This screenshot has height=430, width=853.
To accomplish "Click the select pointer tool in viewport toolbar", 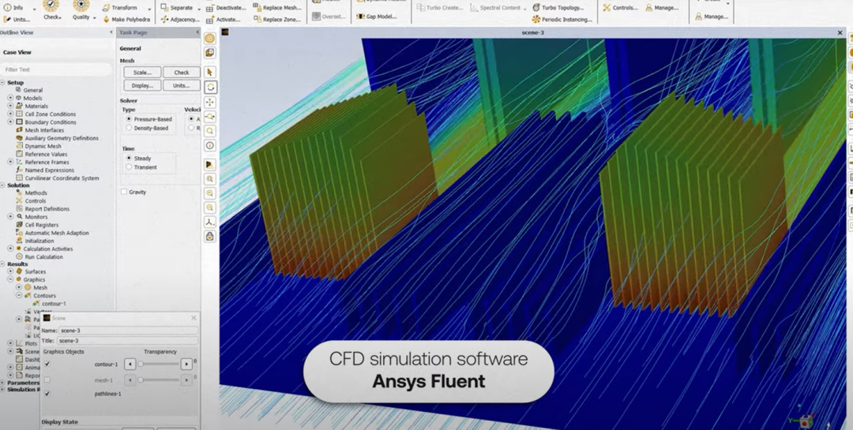I will tap(210, 73).
